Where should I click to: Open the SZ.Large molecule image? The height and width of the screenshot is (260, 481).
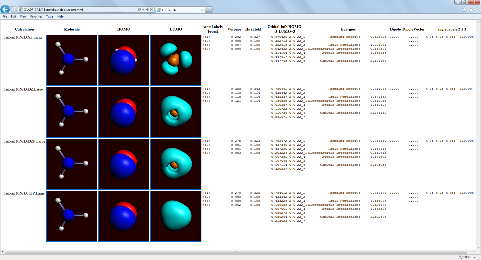[72, 60]
